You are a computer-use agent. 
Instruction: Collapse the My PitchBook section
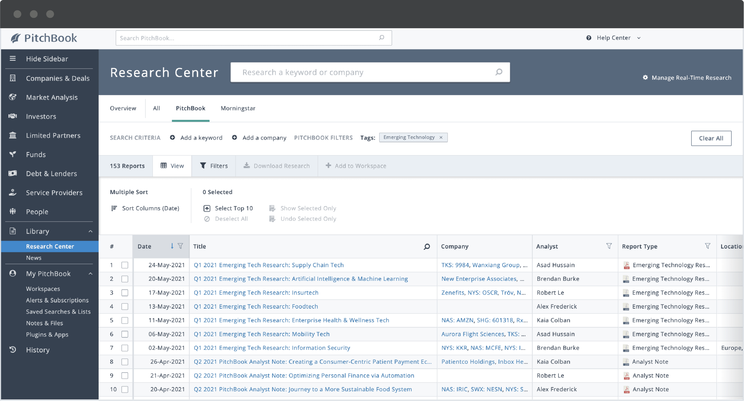[90, 274]
